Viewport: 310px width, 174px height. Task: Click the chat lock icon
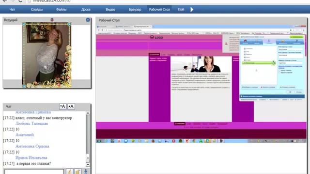click(x=78, y=171)
